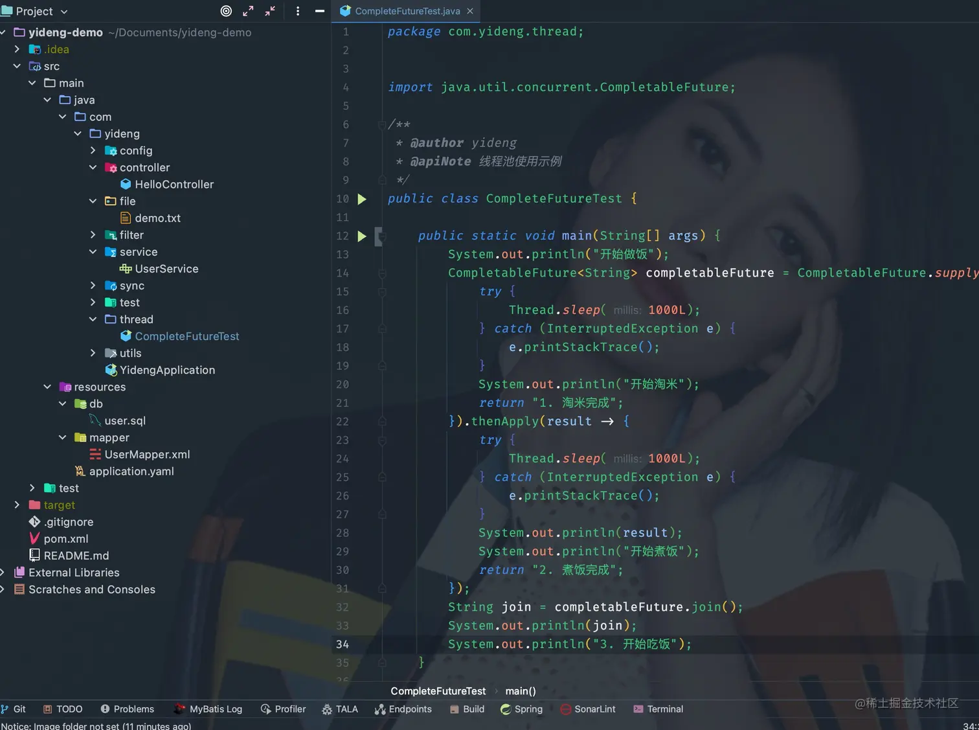This screenshot has height=730, width=979.
Task: Open the TALA tool window
Action: [340, 709]
